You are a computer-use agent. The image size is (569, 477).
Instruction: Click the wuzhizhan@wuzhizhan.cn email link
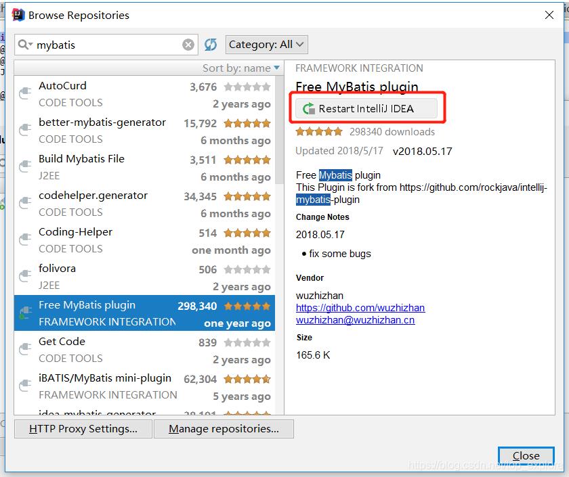[x=355, y=320]
